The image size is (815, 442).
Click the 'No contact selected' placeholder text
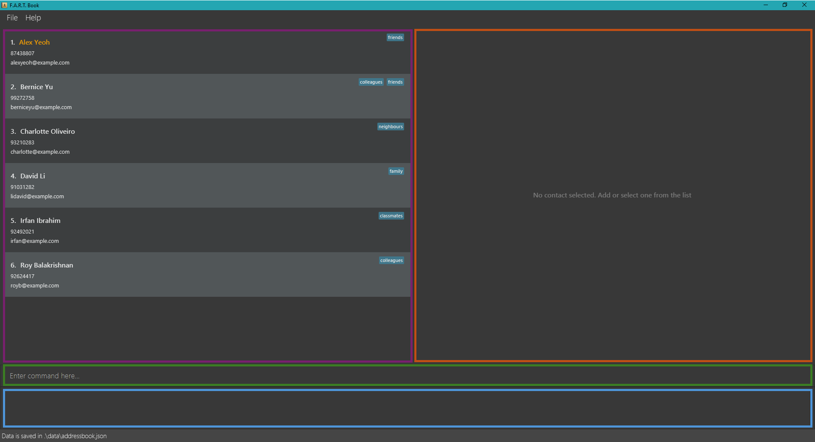612,195
